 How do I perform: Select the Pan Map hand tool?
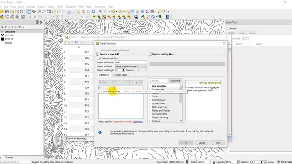click(29, 11)
